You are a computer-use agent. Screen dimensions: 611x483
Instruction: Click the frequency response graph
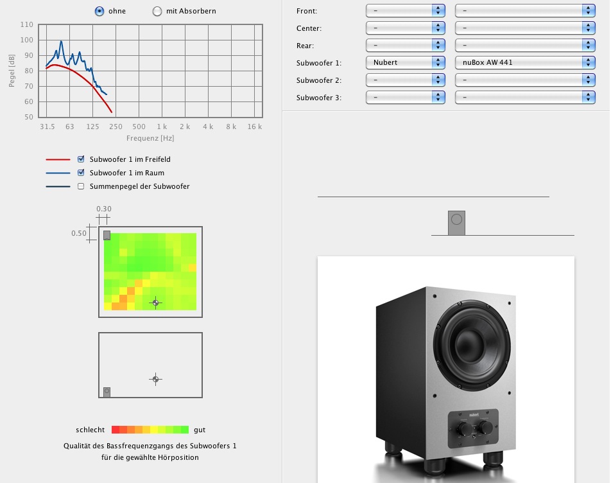point(150,71)
